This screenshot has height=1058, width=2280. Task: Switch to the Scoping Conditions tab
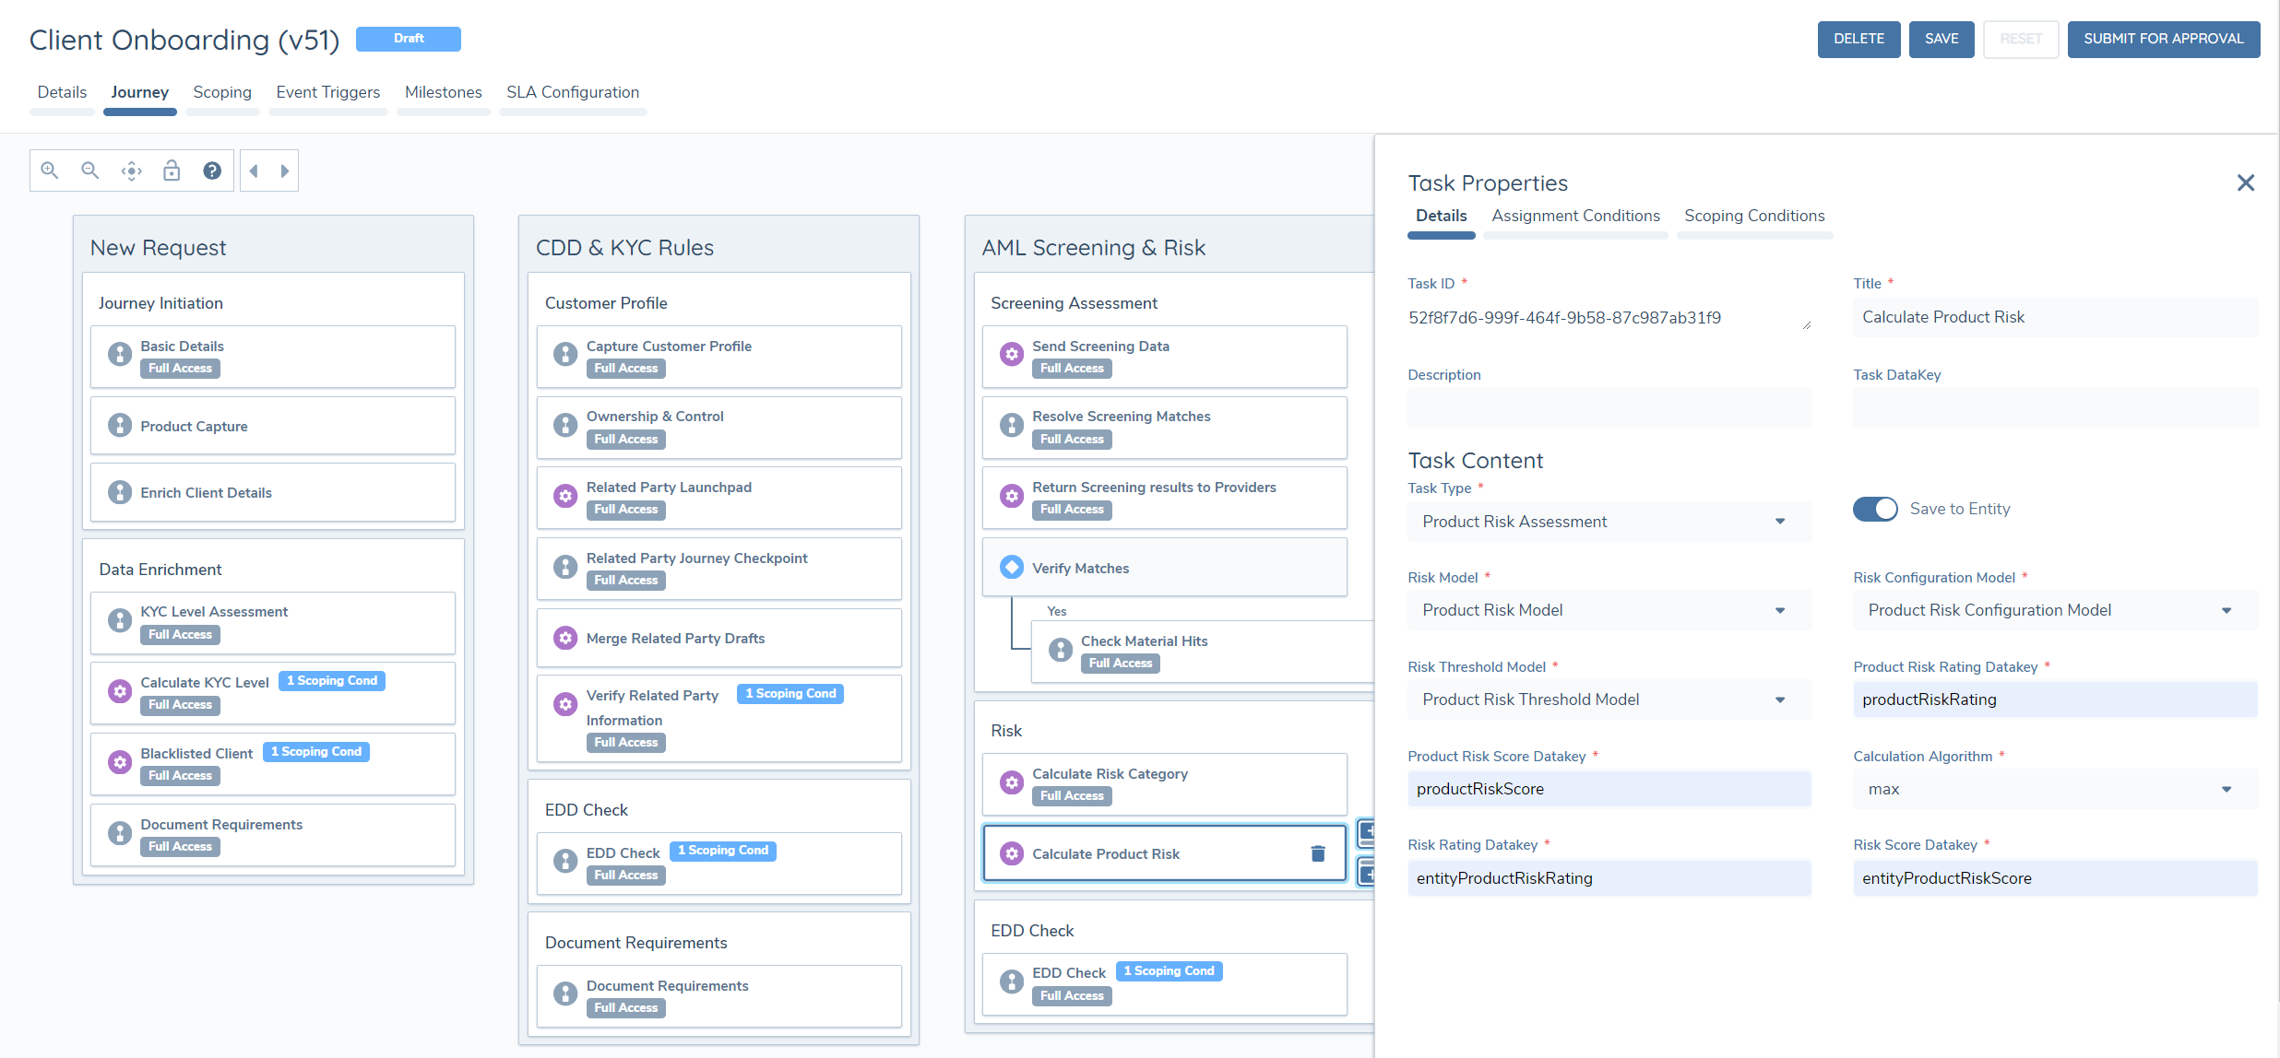[x=1754, y=216]
